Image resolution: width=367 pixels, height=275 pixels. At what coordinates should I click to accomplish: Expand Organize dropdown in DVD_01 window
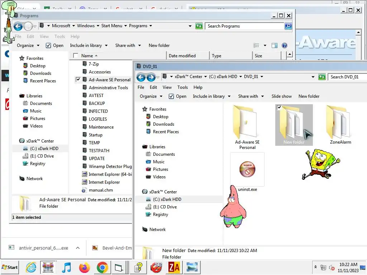151,96
